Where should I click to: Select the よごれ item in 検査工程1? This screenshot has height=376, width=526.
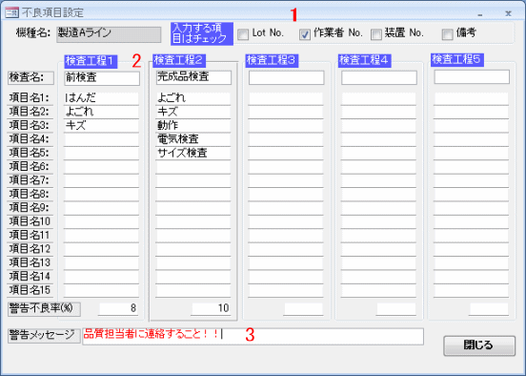coord(101,112)
